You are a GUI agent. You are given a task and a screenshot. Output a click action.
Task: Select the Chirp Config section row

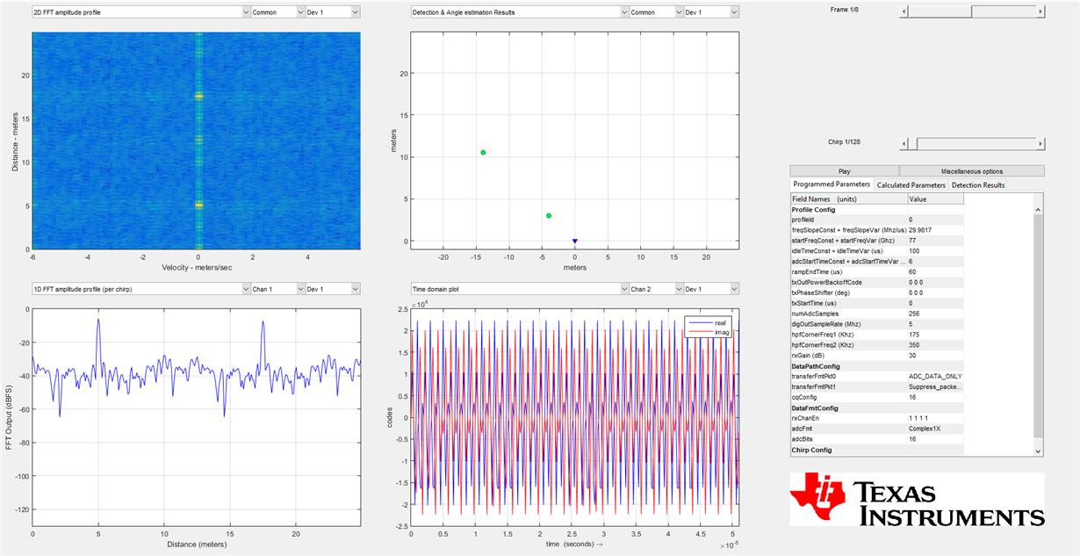pyautogui.click(x=877, y=450)
